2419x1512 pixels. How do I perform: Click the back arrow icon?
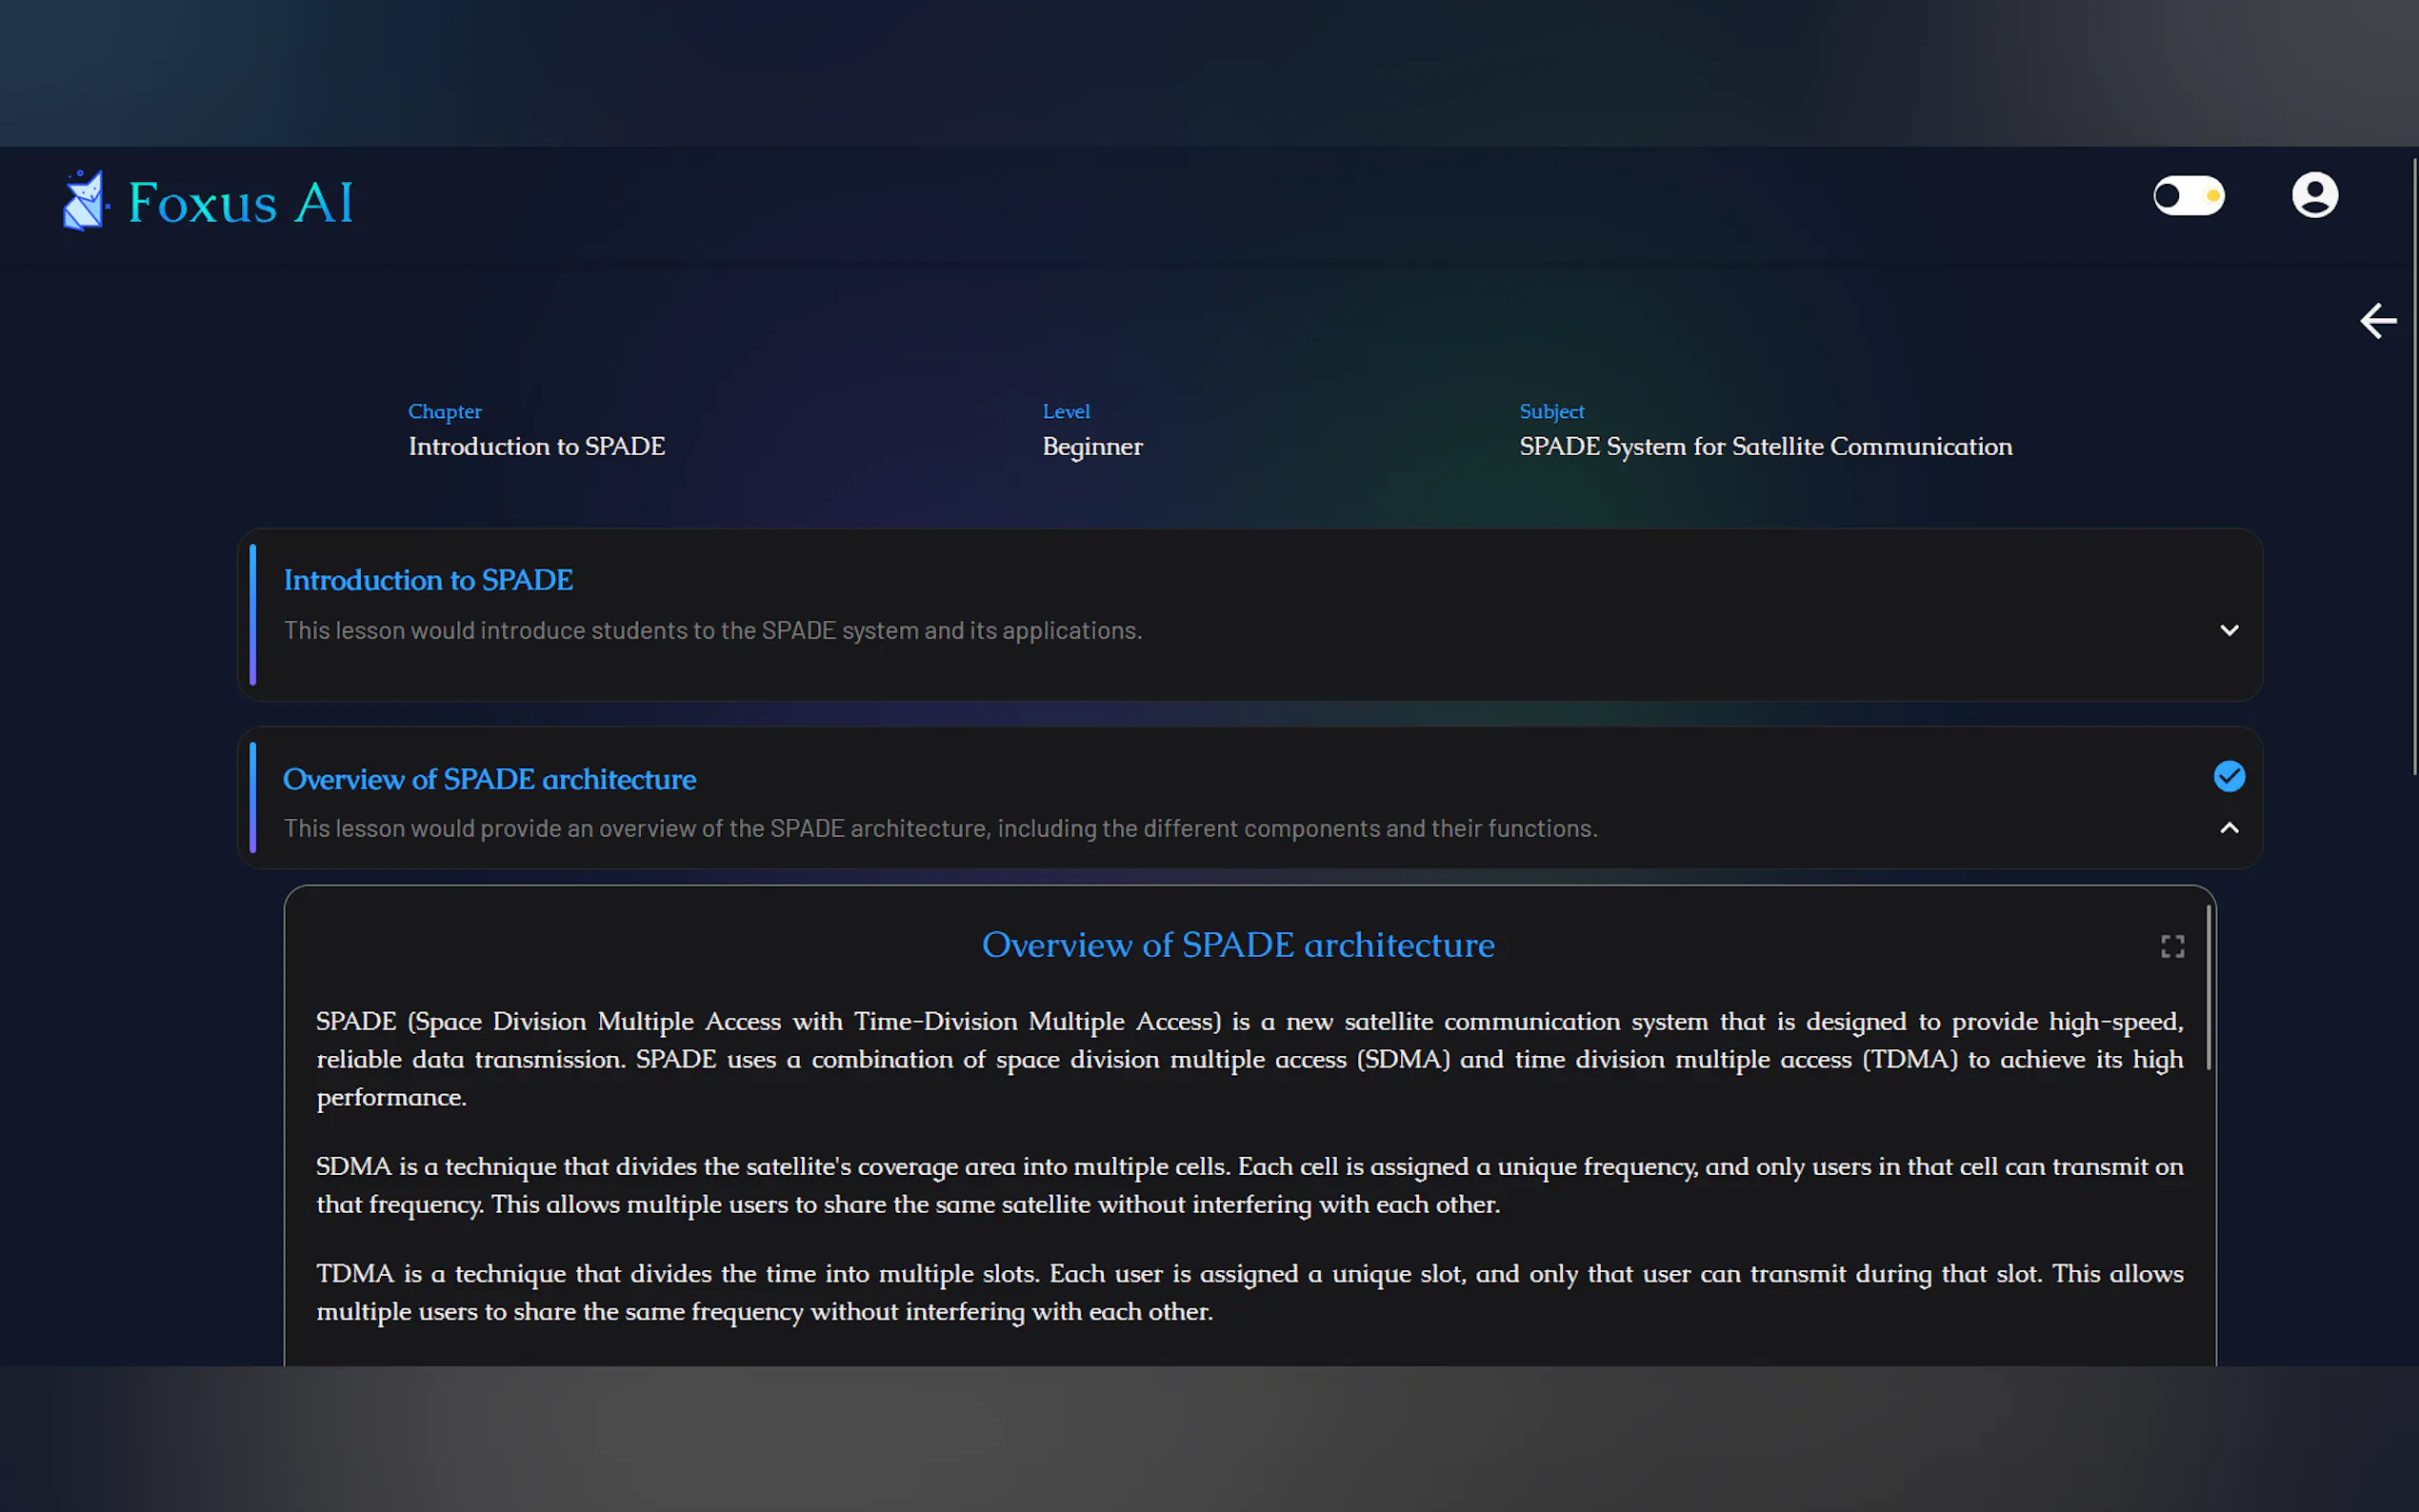pos(2377,321)
